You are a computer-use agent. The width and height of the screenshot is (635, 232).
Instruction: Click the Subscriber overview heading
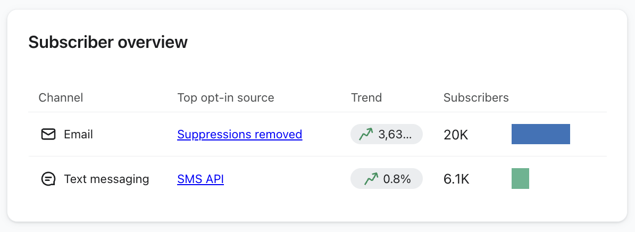click(x=108, y=42)
